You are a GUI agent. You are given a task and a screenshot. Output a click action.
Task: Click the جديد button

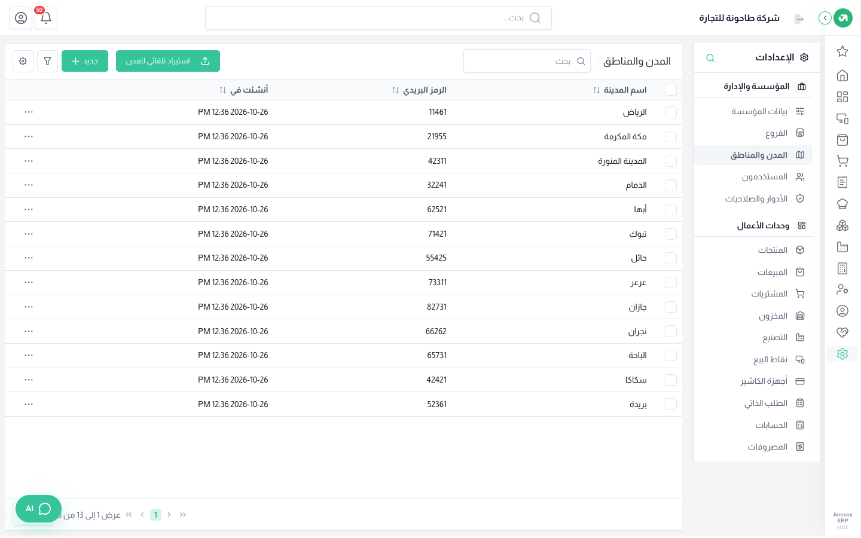point(85,61)
